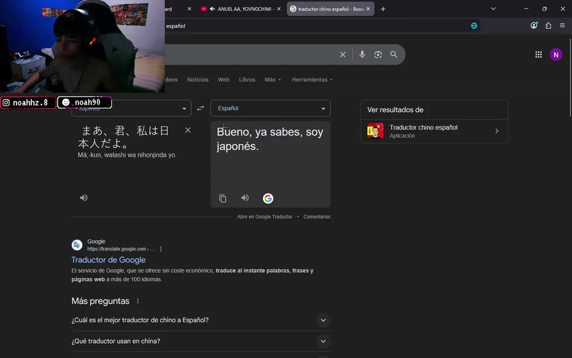The height and width of the screenshot is (358, 572).
Task: Open the browser extensions puzzle icon
Action: tap(548, 25)
